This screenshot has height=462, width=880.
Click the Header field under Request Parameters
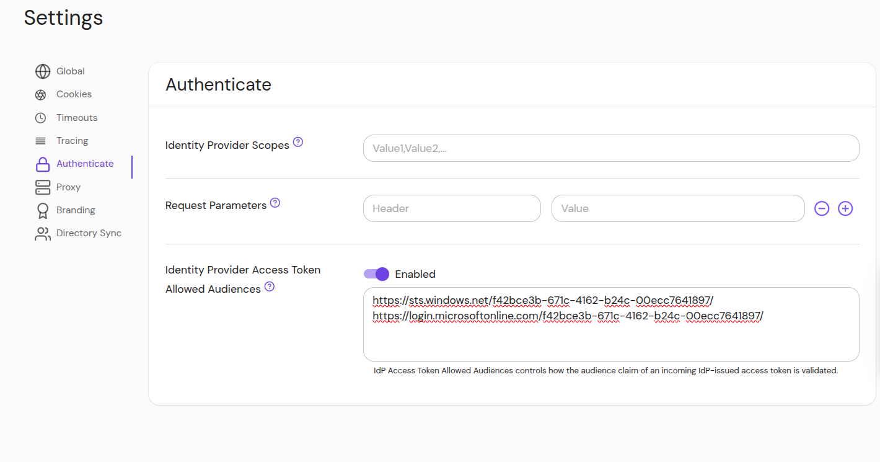point(452,208)
